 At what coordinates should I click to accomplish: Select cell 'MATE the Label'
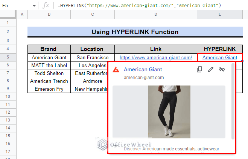[49, 65]
